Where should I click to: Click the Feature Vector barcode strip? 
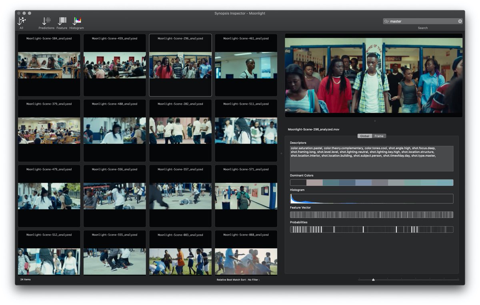point(372,215)
